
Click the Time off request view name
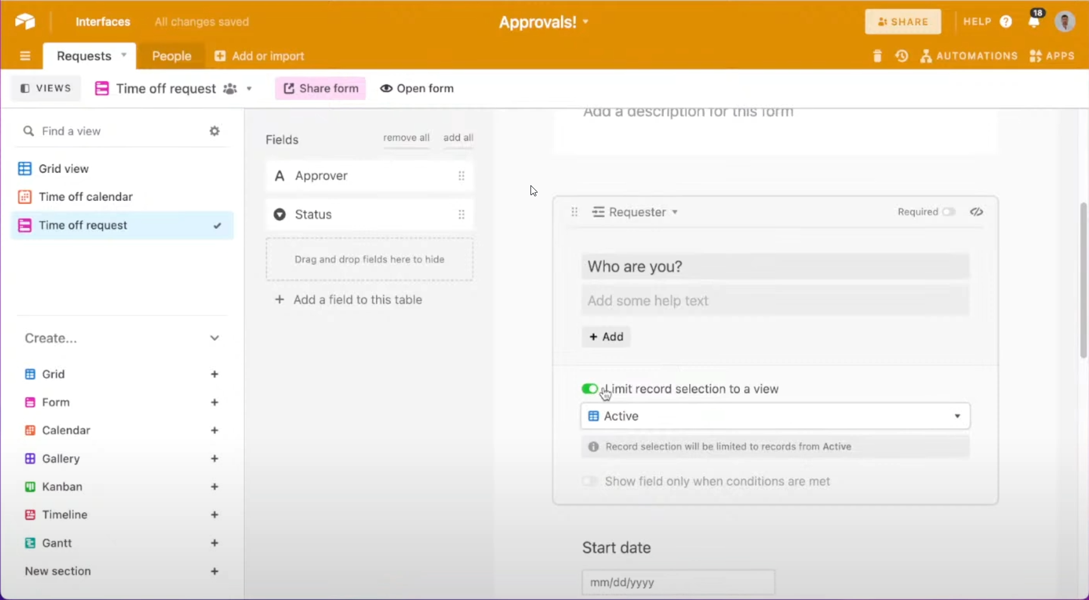166,89
